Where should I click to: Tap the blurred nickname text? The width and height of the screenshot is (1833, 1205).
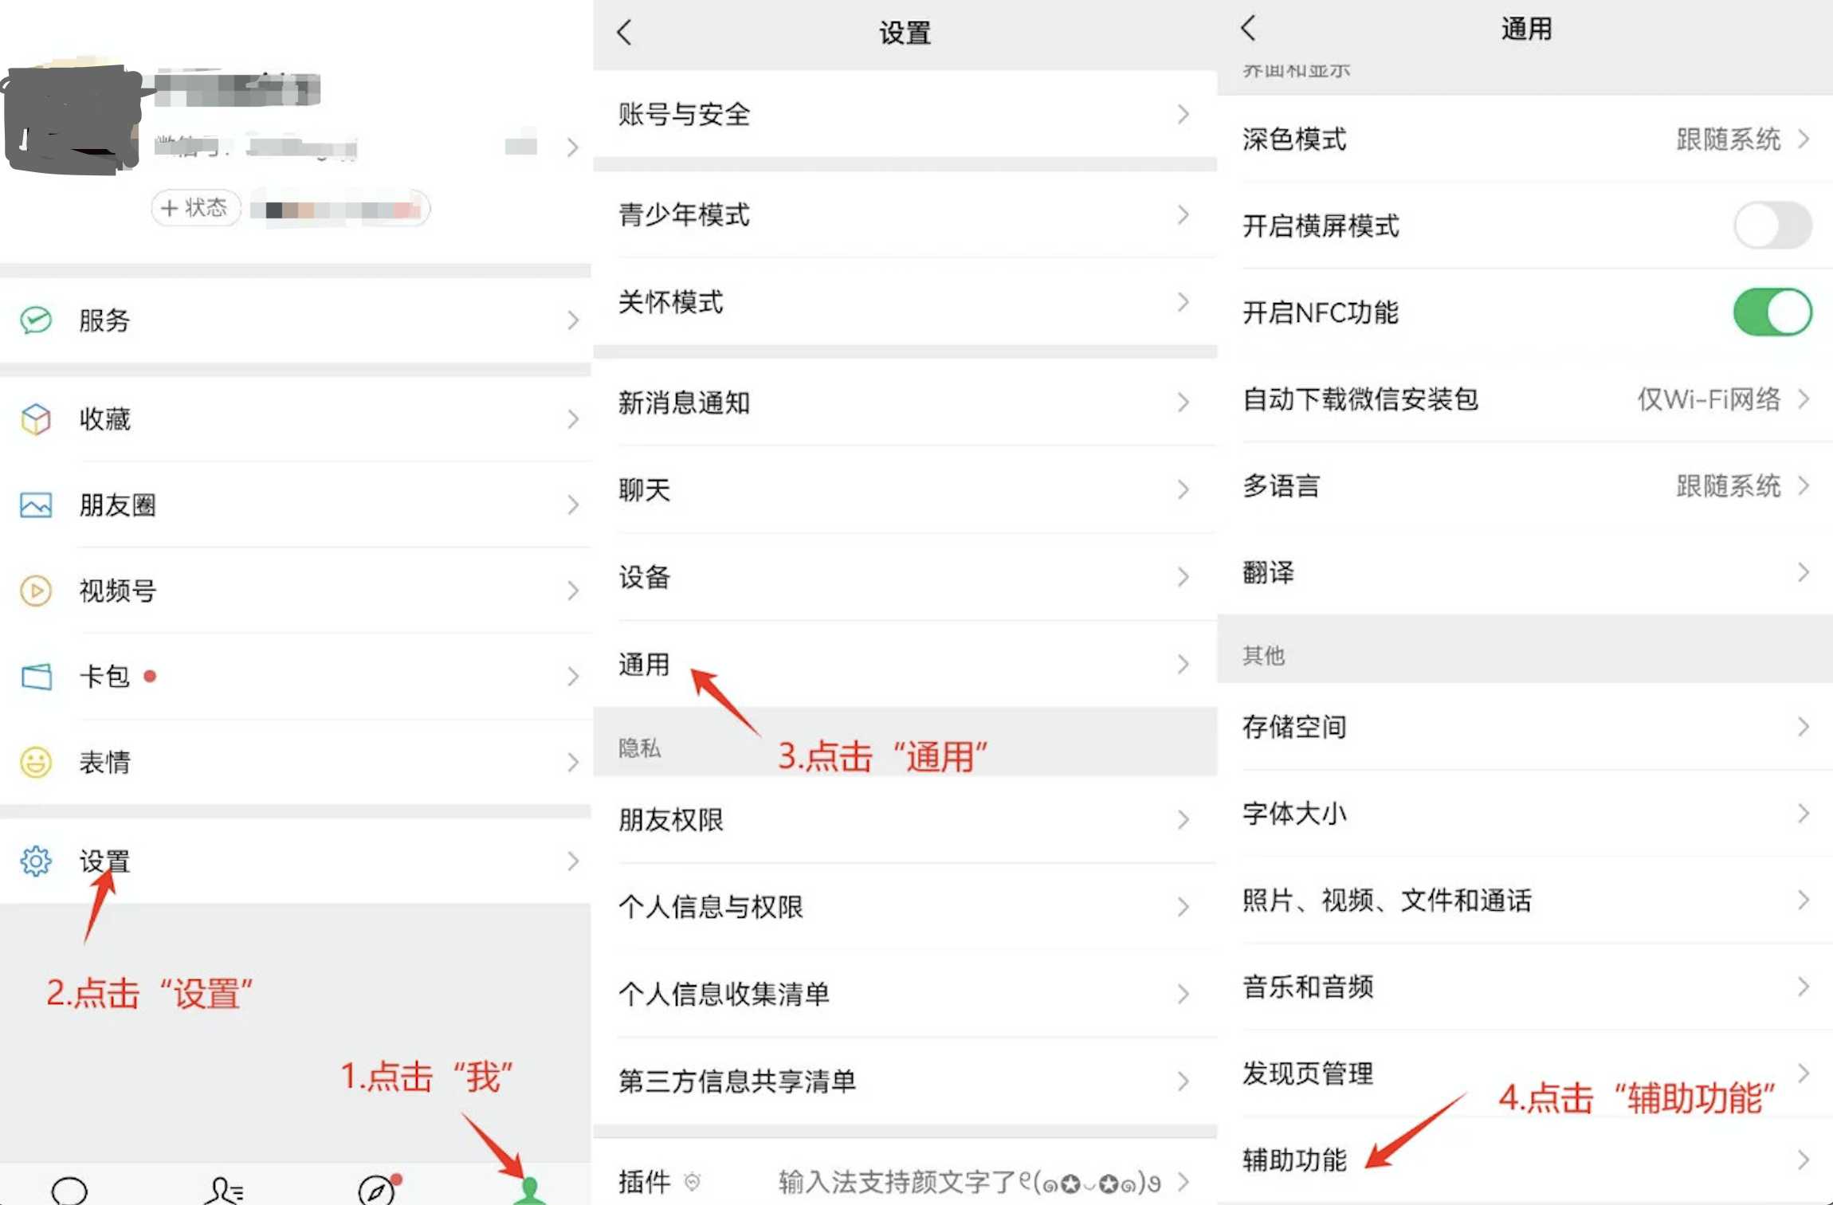237,88
